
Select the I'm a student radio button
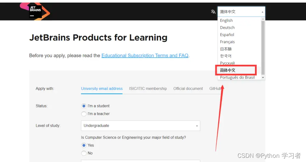84,106
